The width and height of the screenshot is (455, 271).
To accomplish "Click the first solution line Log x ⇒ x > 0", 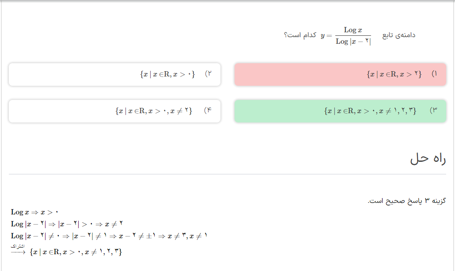I will pyautogui.click(x=34, y=212).
